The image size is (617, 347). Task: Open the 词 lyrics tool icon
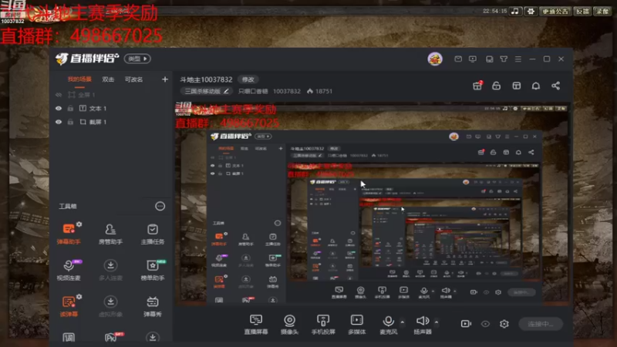pos(69,337)
